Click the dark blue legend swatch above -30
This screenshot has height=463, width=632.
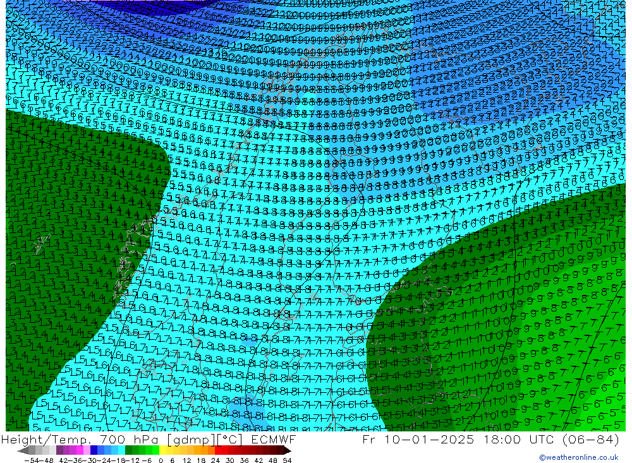94,451
